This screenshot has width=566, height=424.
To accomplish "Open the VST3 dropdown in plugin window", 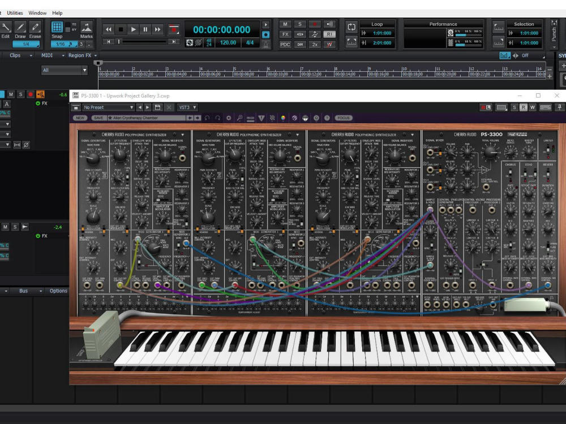I will tap(188, 107).
